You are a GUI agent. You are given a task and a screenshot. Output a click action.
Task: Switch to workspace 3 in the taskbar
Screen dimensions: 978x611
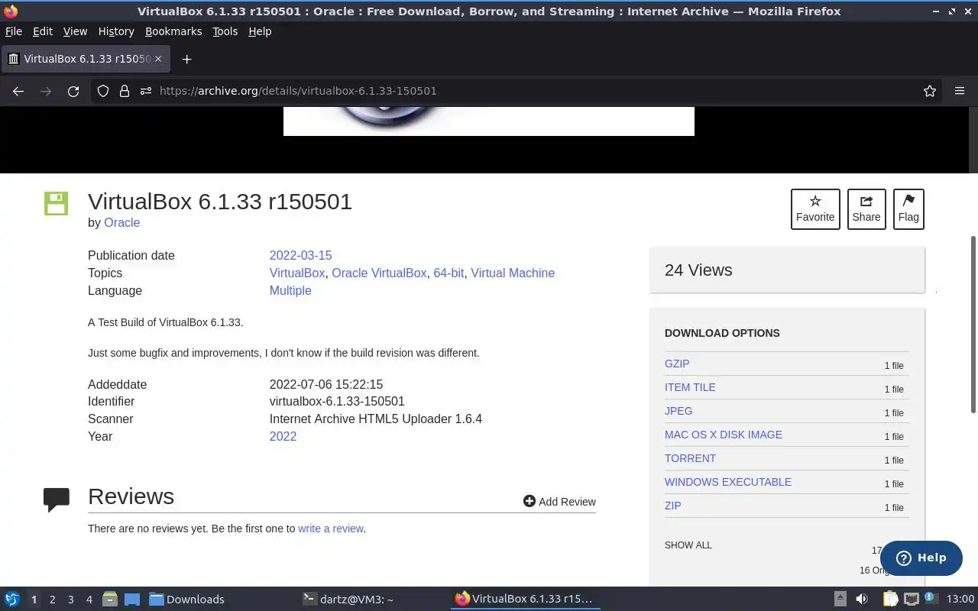70,600
